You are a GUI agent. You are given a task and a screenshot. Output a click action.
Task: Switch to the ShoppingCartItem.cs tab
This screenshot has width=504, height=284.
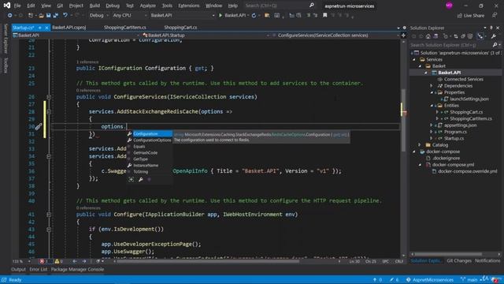click(x=125, y=28)
